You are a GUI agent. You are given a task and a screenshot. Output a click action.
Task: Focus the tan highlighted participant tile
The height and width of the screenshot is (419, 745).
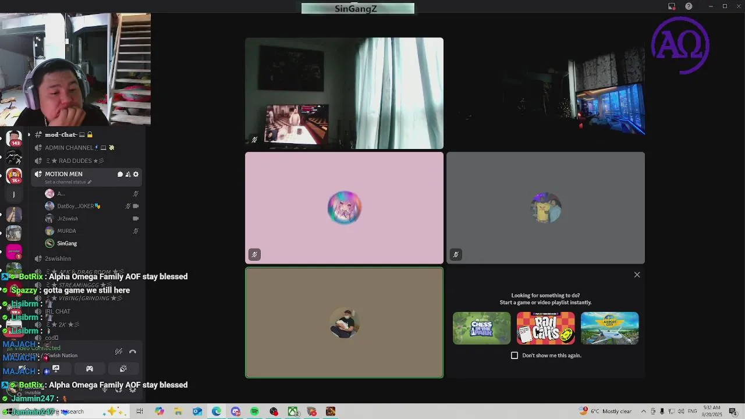344,322
